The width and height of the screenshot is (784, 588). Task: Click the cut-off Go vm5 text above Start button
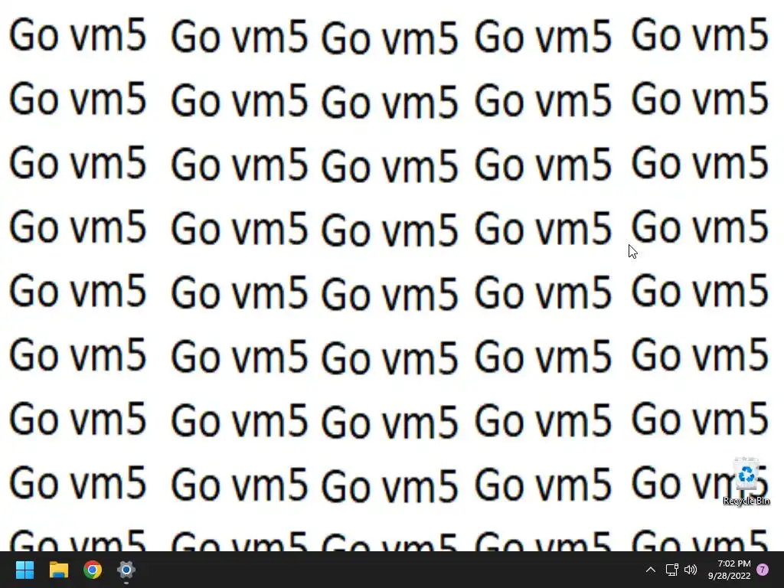[x=77, y=540]
